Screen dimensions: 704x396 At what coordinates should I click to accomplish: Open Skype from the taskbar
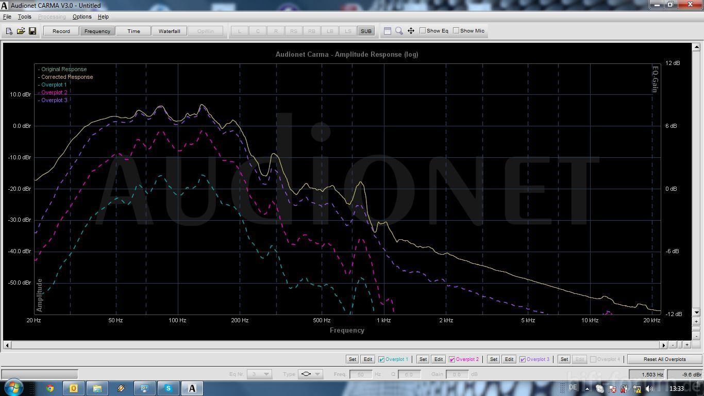click(169, 388)
